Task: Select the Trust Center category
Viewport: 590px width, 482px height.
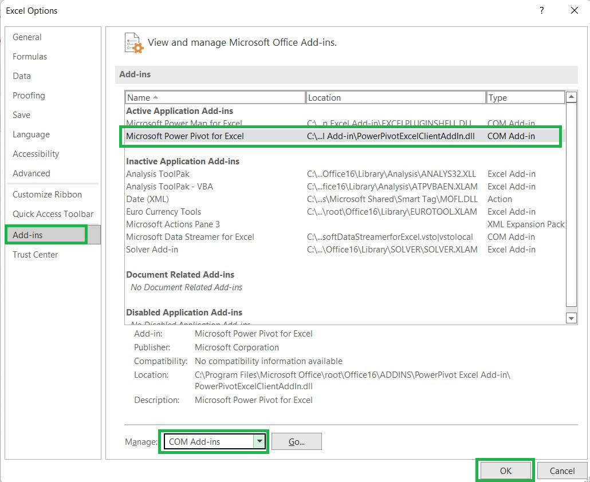Action: (x=35, y=255)
